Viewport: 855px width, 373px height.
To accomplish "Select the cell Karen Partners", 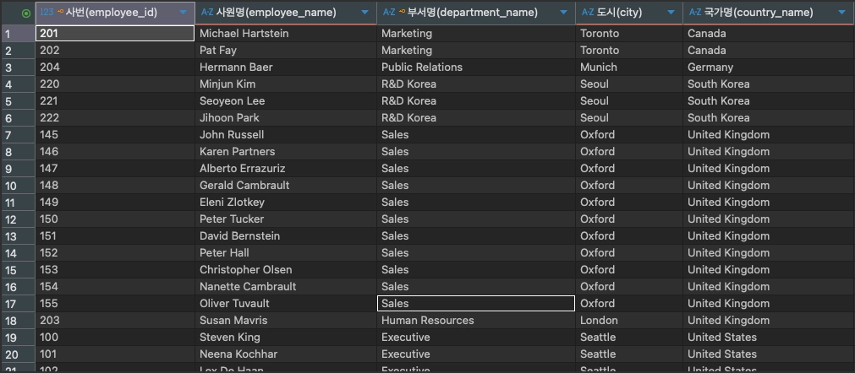I will [286, 152].
